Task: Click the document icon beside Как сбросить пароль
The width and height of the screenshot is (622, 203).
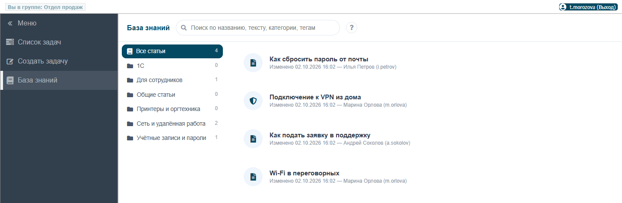Action: coord(253,63)
